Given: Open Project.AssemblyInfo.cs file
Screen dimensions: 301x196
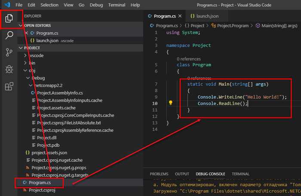Looking at the screenshot, I should (59, 93).
